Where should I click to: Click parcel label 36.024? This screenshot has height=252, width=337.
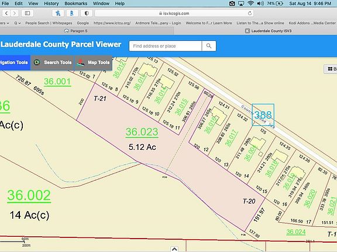[x=295, y=232]
